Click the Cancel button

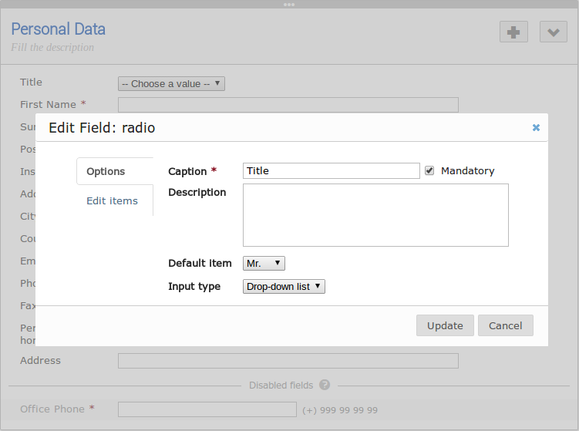pyautogui.click(x=506, y=325)
